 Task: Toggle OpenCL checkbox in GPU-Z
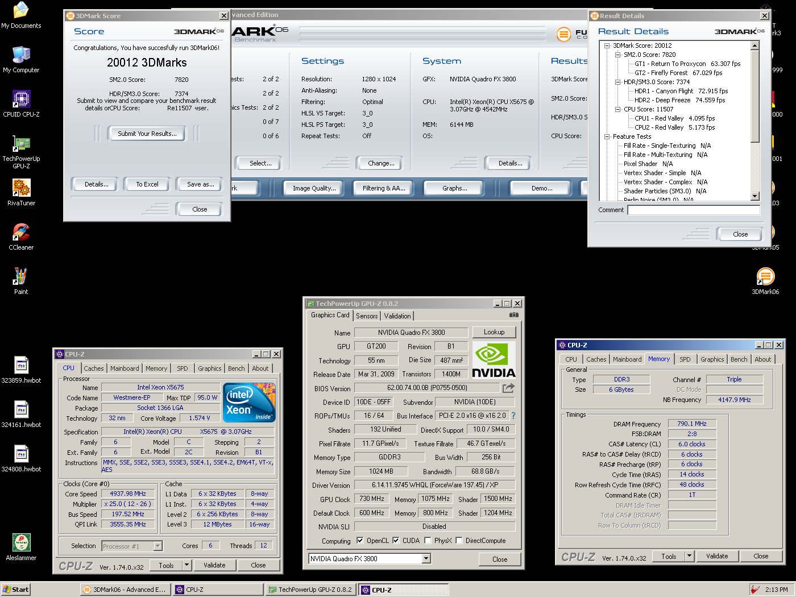[359, 540]
